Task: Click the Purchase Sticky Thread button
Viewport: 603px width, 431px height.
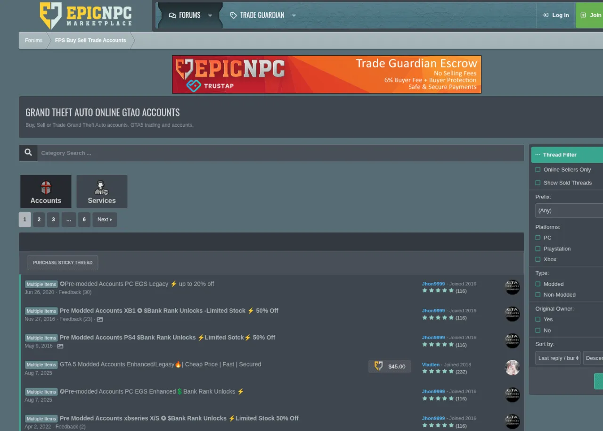Action: 63,263
